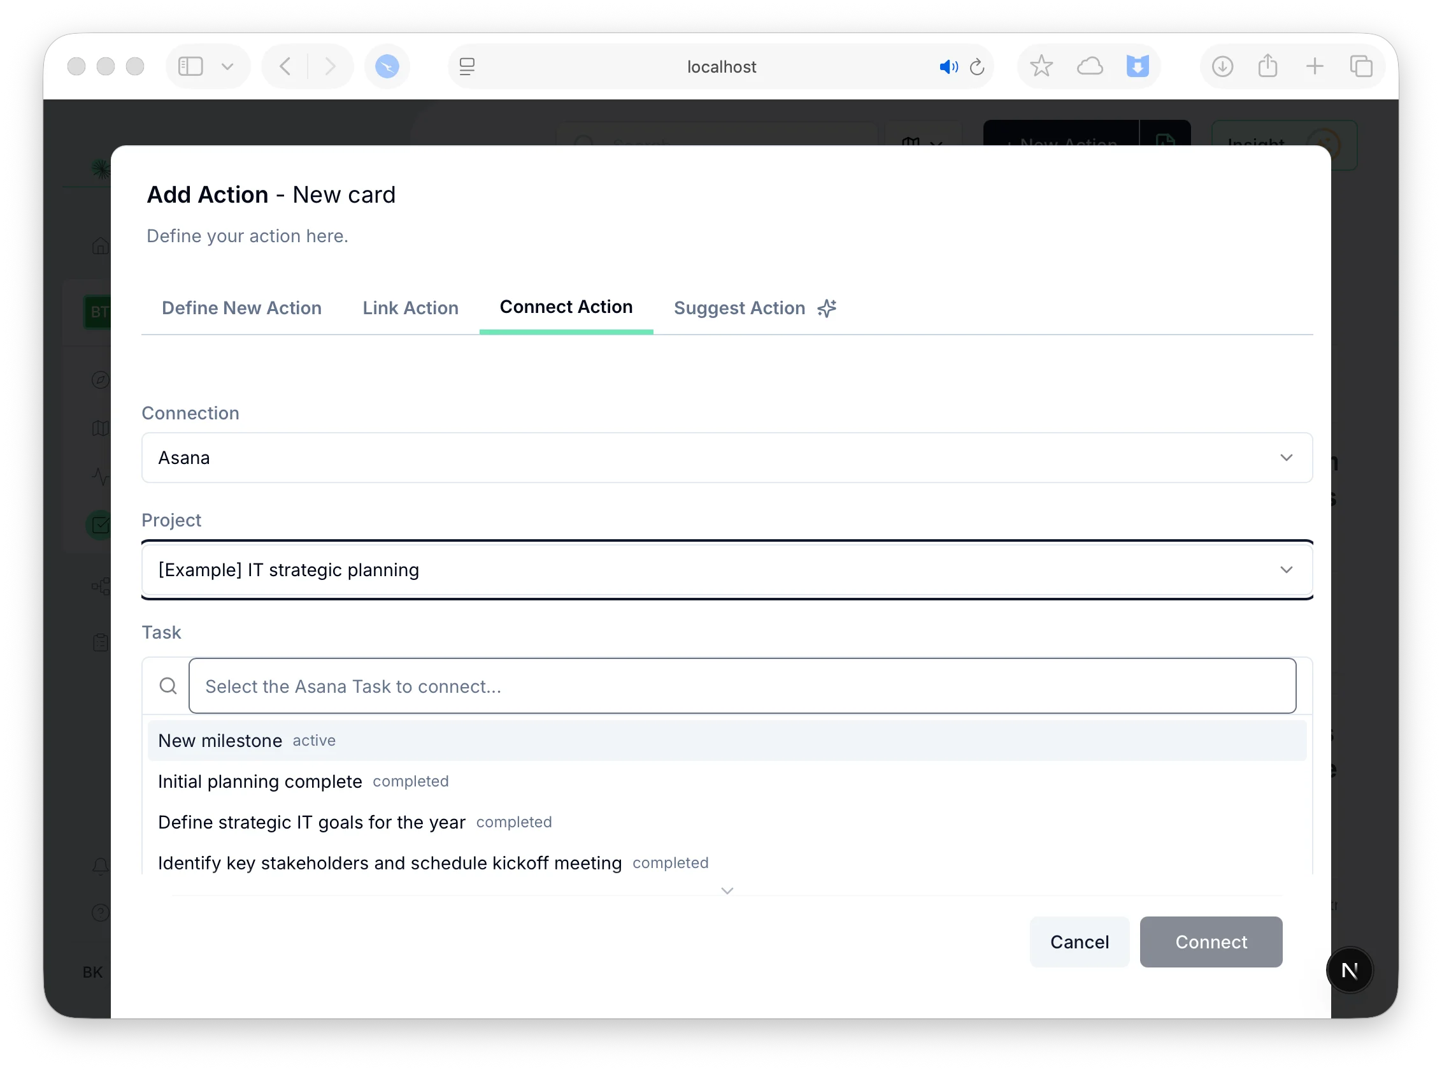Click the bell notifications sidebar icon
This screenshot has height=1072, width=1442.
coord(101,866)
